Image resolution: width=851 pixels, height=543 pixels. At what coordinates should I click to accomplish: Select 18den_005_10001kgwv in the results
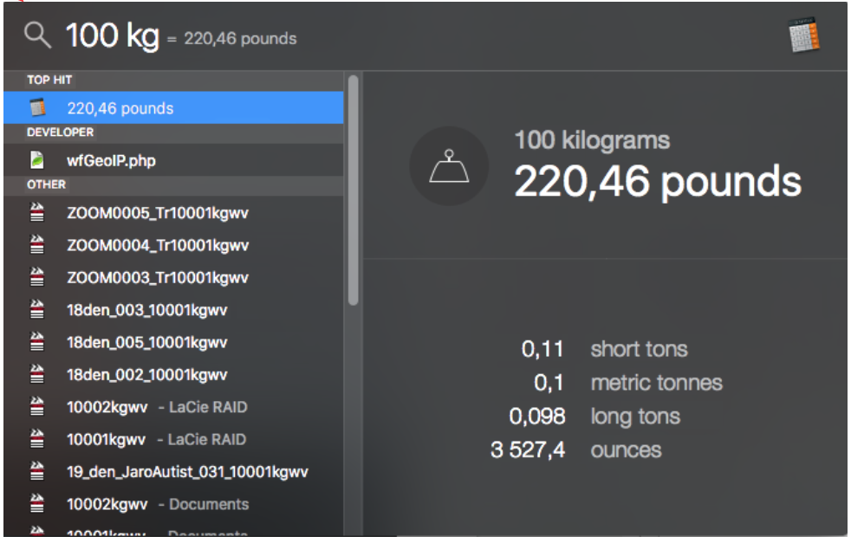[146, 343]
